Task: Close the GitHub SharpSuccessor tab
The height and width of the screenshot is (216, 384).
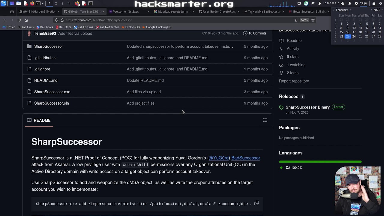Action: [103, 11]
